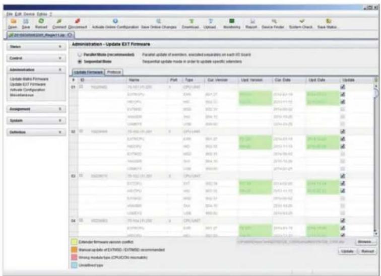Open Activate Configuration page
The image size is (381, 276).
click(27, 90)
